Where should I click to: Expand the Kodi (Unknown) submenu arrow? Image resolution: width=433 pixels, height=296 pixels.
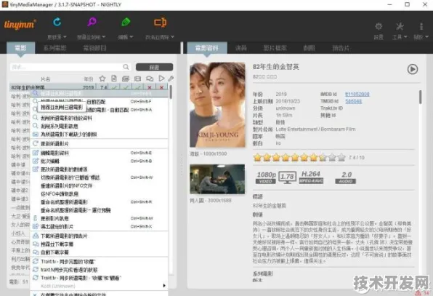click(164, 286)
